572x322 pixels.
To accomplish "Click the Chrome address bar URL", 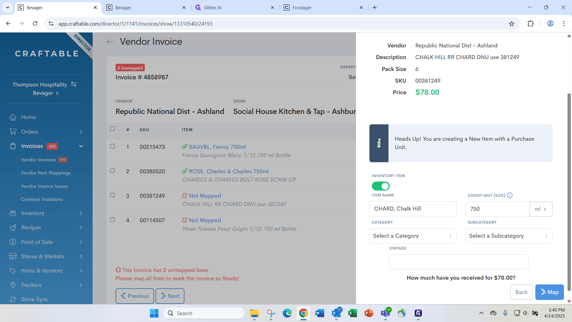I will (x=135, y=24).
